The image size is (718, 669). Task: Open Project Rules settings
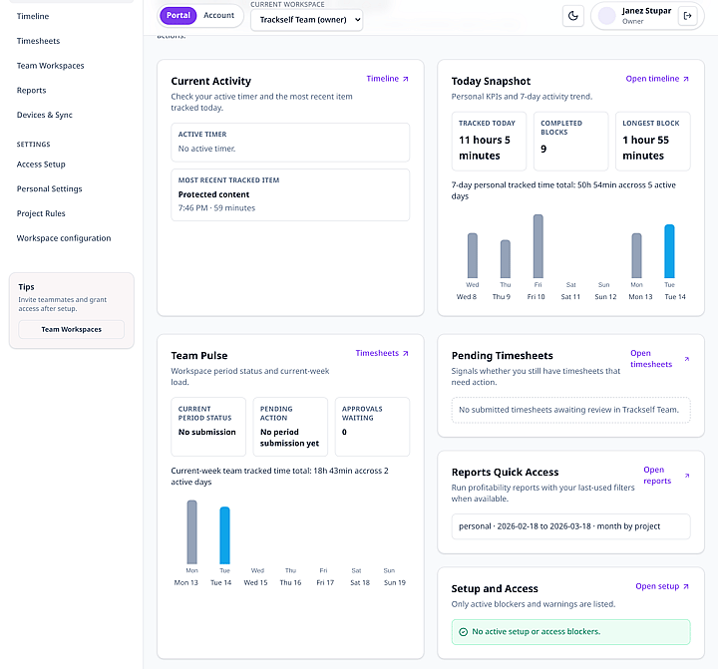pos(41,213)
